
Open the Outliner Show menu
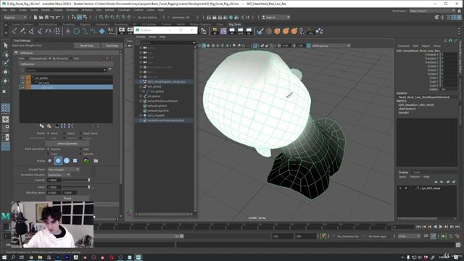coord(152,37)
